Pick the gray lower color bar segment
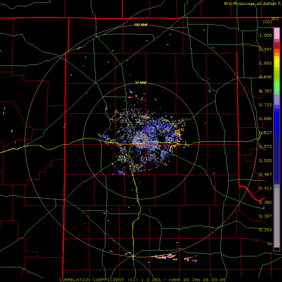 (x=277, y=218)
